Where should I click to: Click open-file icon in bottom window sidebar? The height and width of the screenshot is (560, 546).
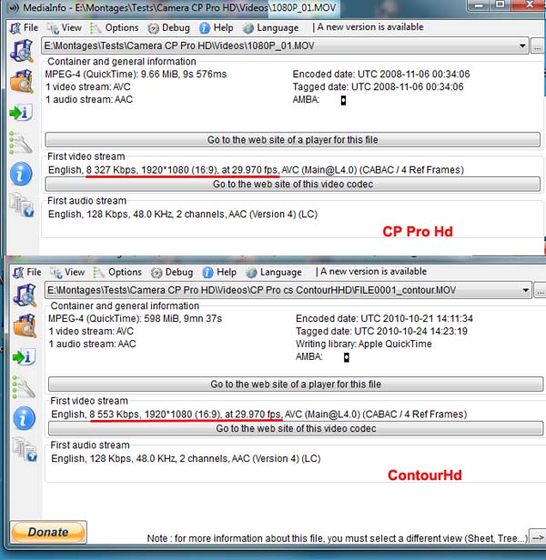click(x=25, y=295)
